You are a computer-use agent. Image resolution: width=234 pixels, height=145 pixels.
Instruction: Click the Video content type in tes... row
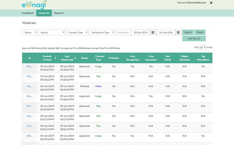[x=98, y=86]
